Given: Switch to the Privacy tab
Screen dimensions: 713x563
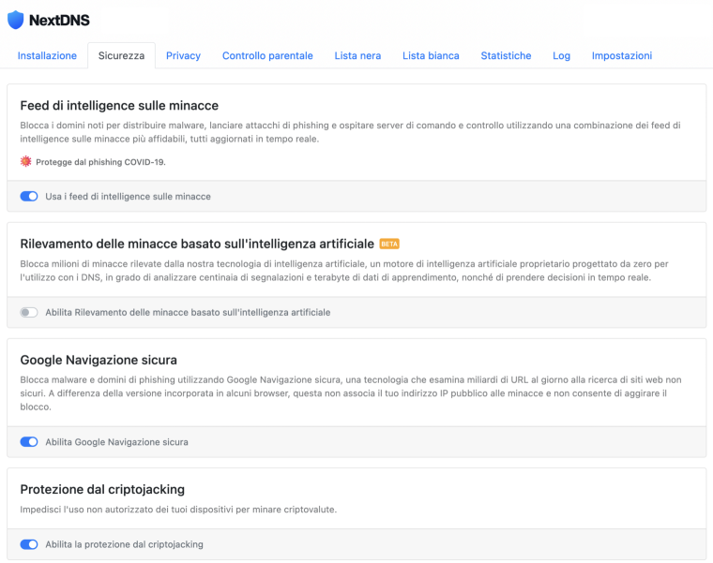Looking at the screenshot, I should tap(183, 55).
